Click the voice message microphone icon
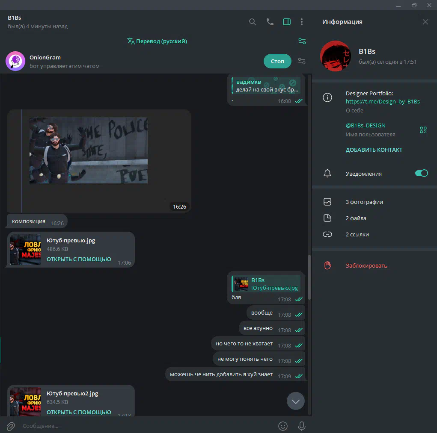Image resolution: width=437 pixels, height=433 pixels. (302, 426)
